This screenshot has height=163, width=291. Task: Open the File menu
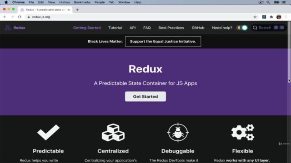(x=31, y=2)
